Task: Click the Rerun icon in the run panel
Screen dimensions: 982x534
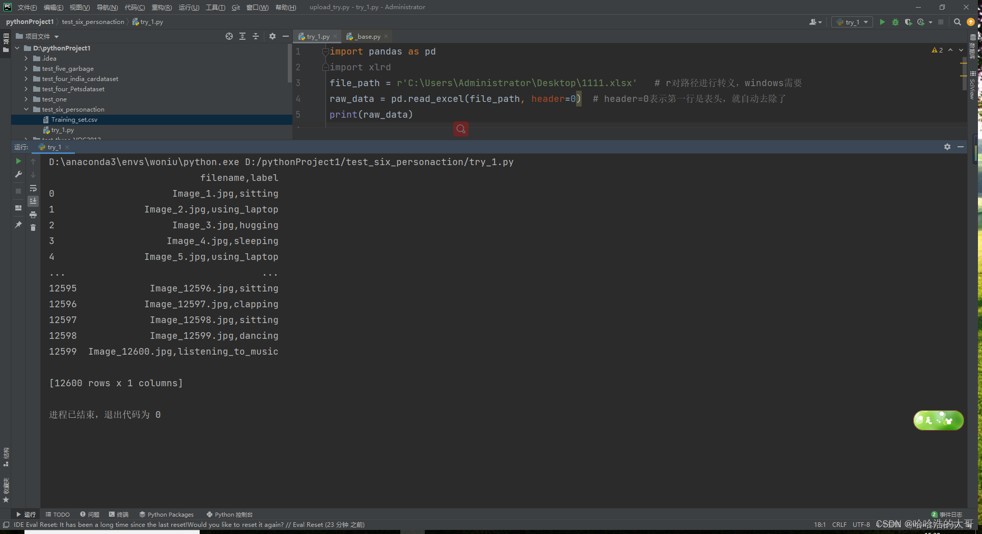Action: click(18, 161)
